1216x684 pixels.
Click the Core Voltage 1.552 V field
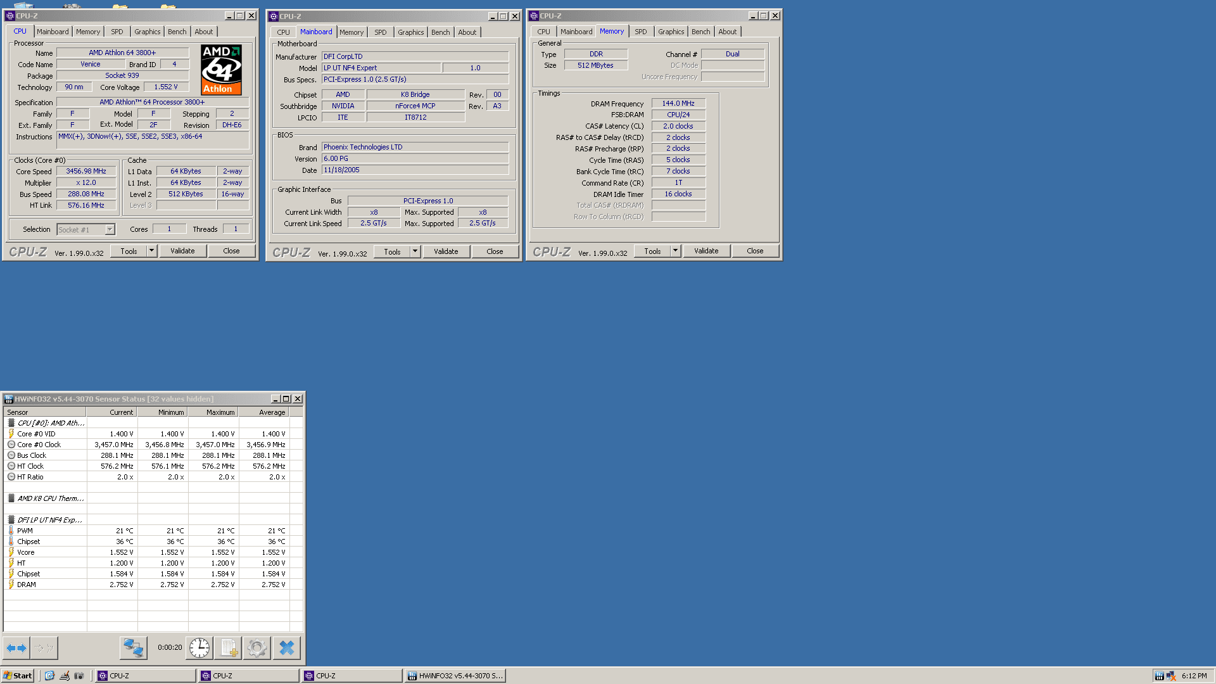[166, 87]
